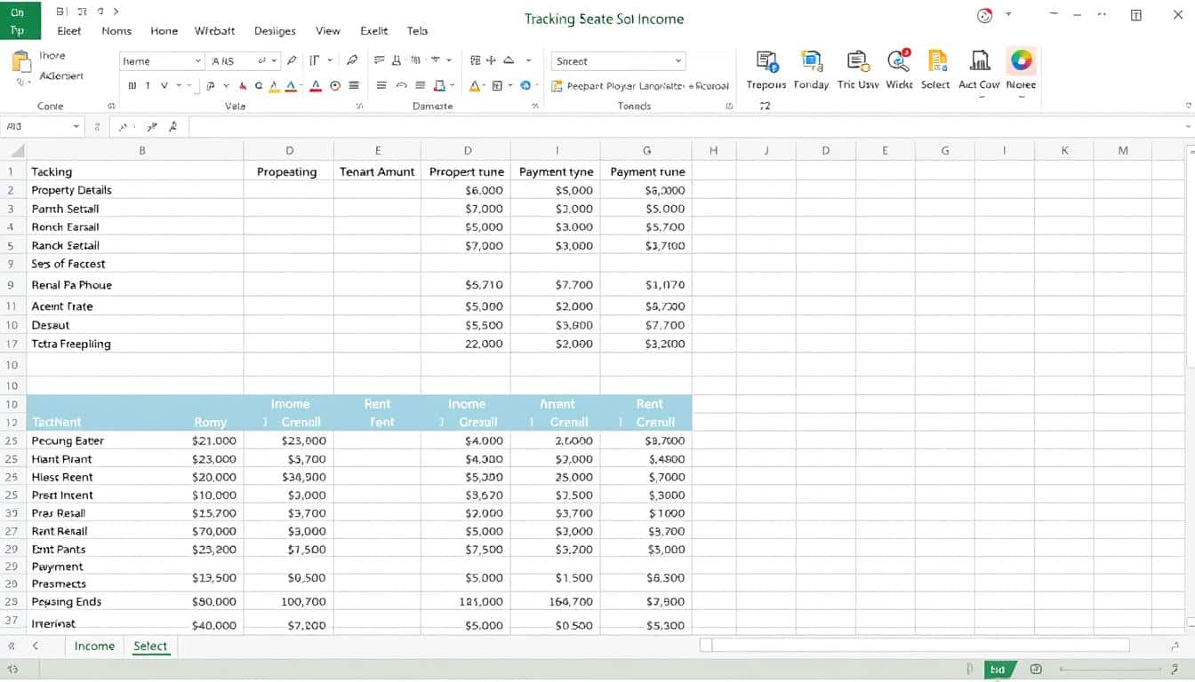The image size is (1195, 682).
Task: Open the Wrebatt ribbon tab
Action: coord(215,30)
